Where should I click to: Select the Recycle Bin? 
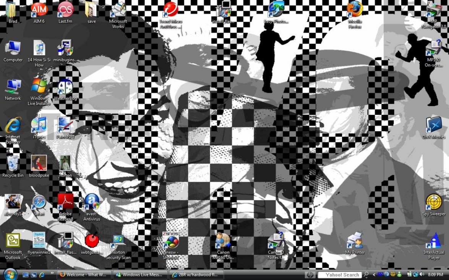pos(13,166)
